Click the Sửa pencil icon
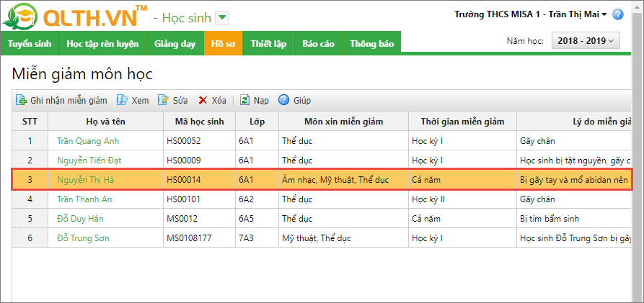This screenshot has width=644, height=303. coord(164,100)
